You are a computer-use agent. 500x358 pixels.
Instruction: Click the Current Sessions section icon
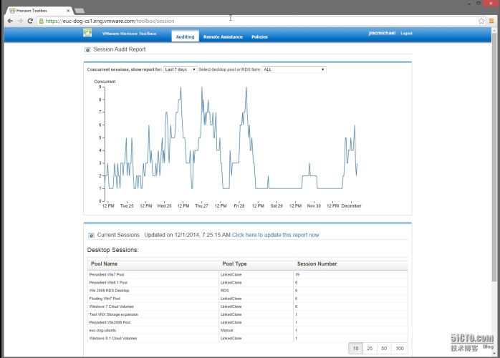point(91,236)
